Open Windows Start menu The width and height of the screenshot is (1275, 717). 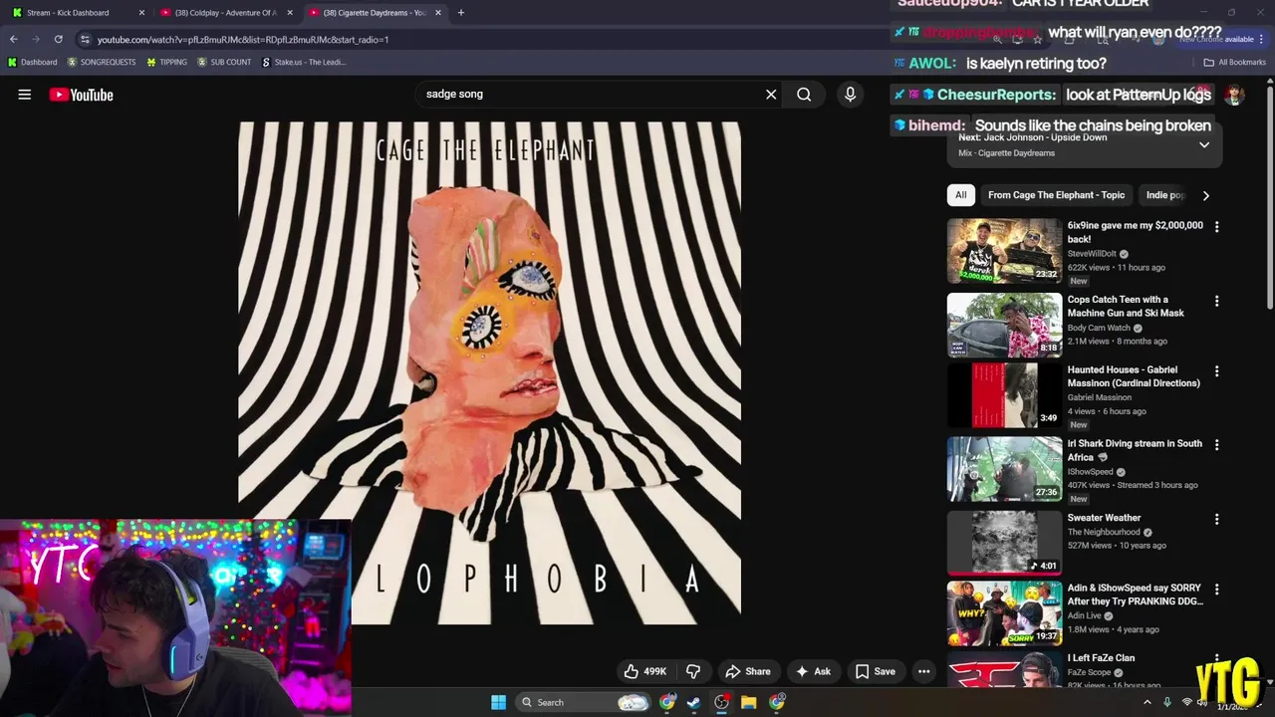[498, 702]
